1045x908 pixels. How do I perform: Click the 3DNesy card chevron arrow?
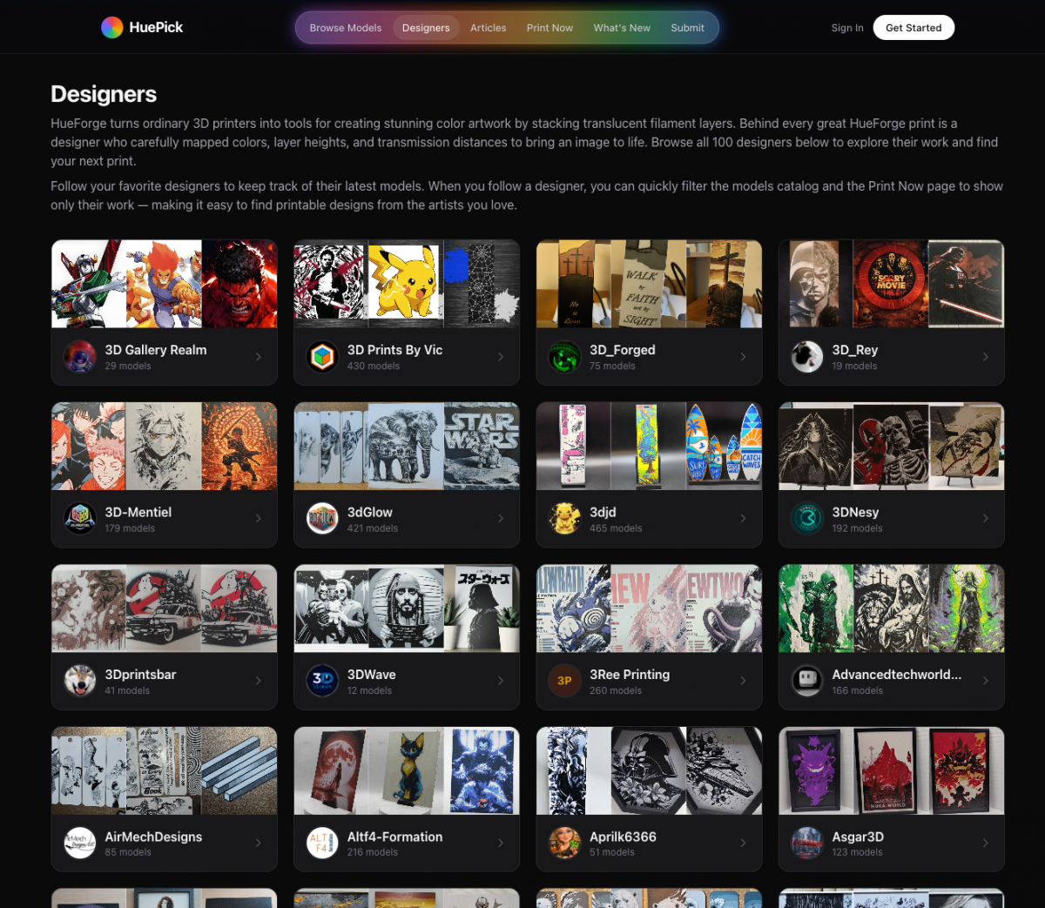point(985,519)
